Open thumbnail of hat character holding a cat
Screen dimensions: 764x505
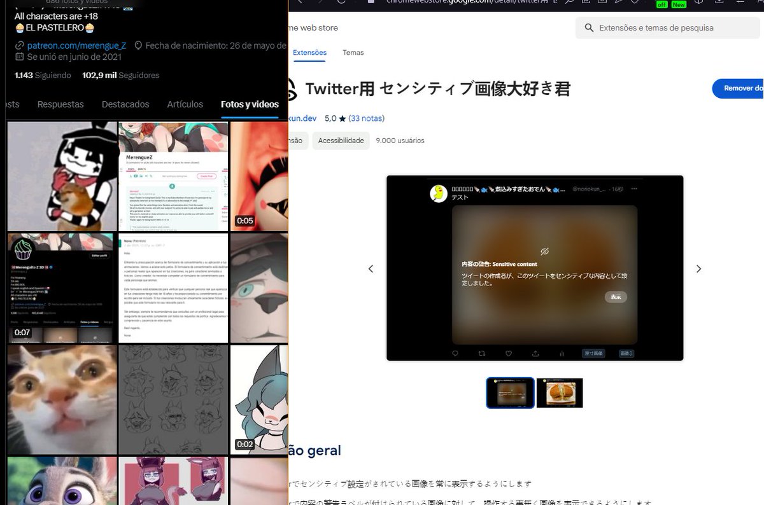62,176
